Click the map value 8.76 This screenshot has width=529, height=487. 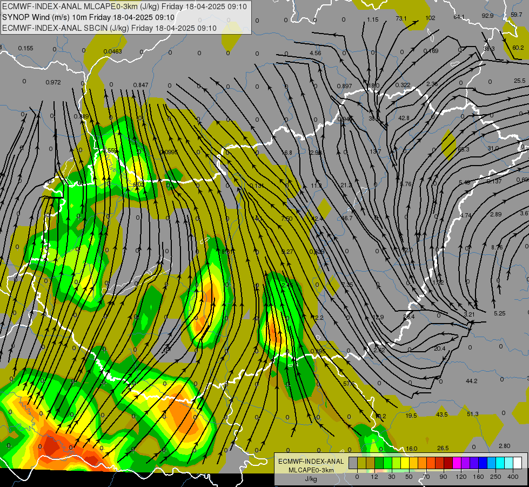[x=497, y=247]
